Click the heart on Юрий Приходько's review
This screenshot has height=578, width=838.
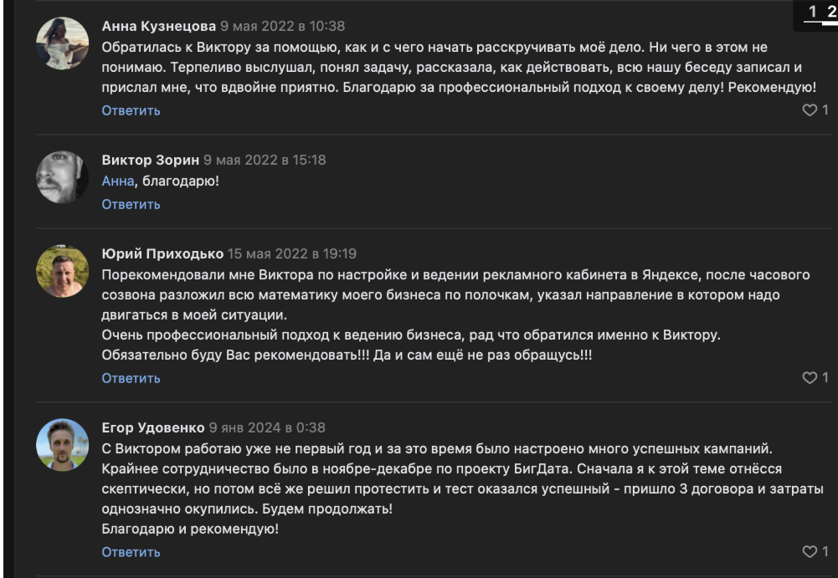(x=810, y=378)
